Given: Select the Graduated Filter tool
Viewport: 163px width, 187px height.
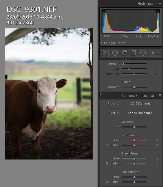Looking at the screenshot, I should (x=134, y=53).
